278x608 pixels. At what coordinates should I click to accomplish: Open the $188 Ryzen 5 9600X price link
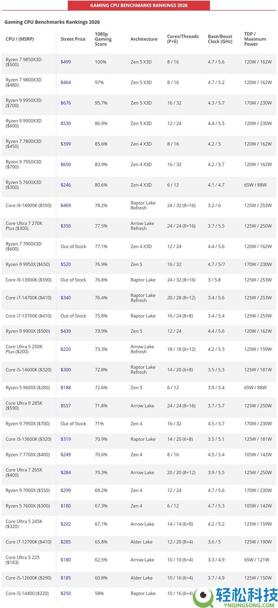pos(66,388)
